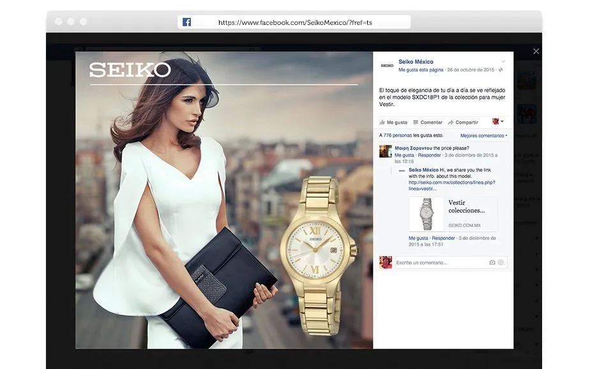Open the Vestir colecciones watch link preview
This screenshot has height=369, width=590.
click(x=453, y=213)
